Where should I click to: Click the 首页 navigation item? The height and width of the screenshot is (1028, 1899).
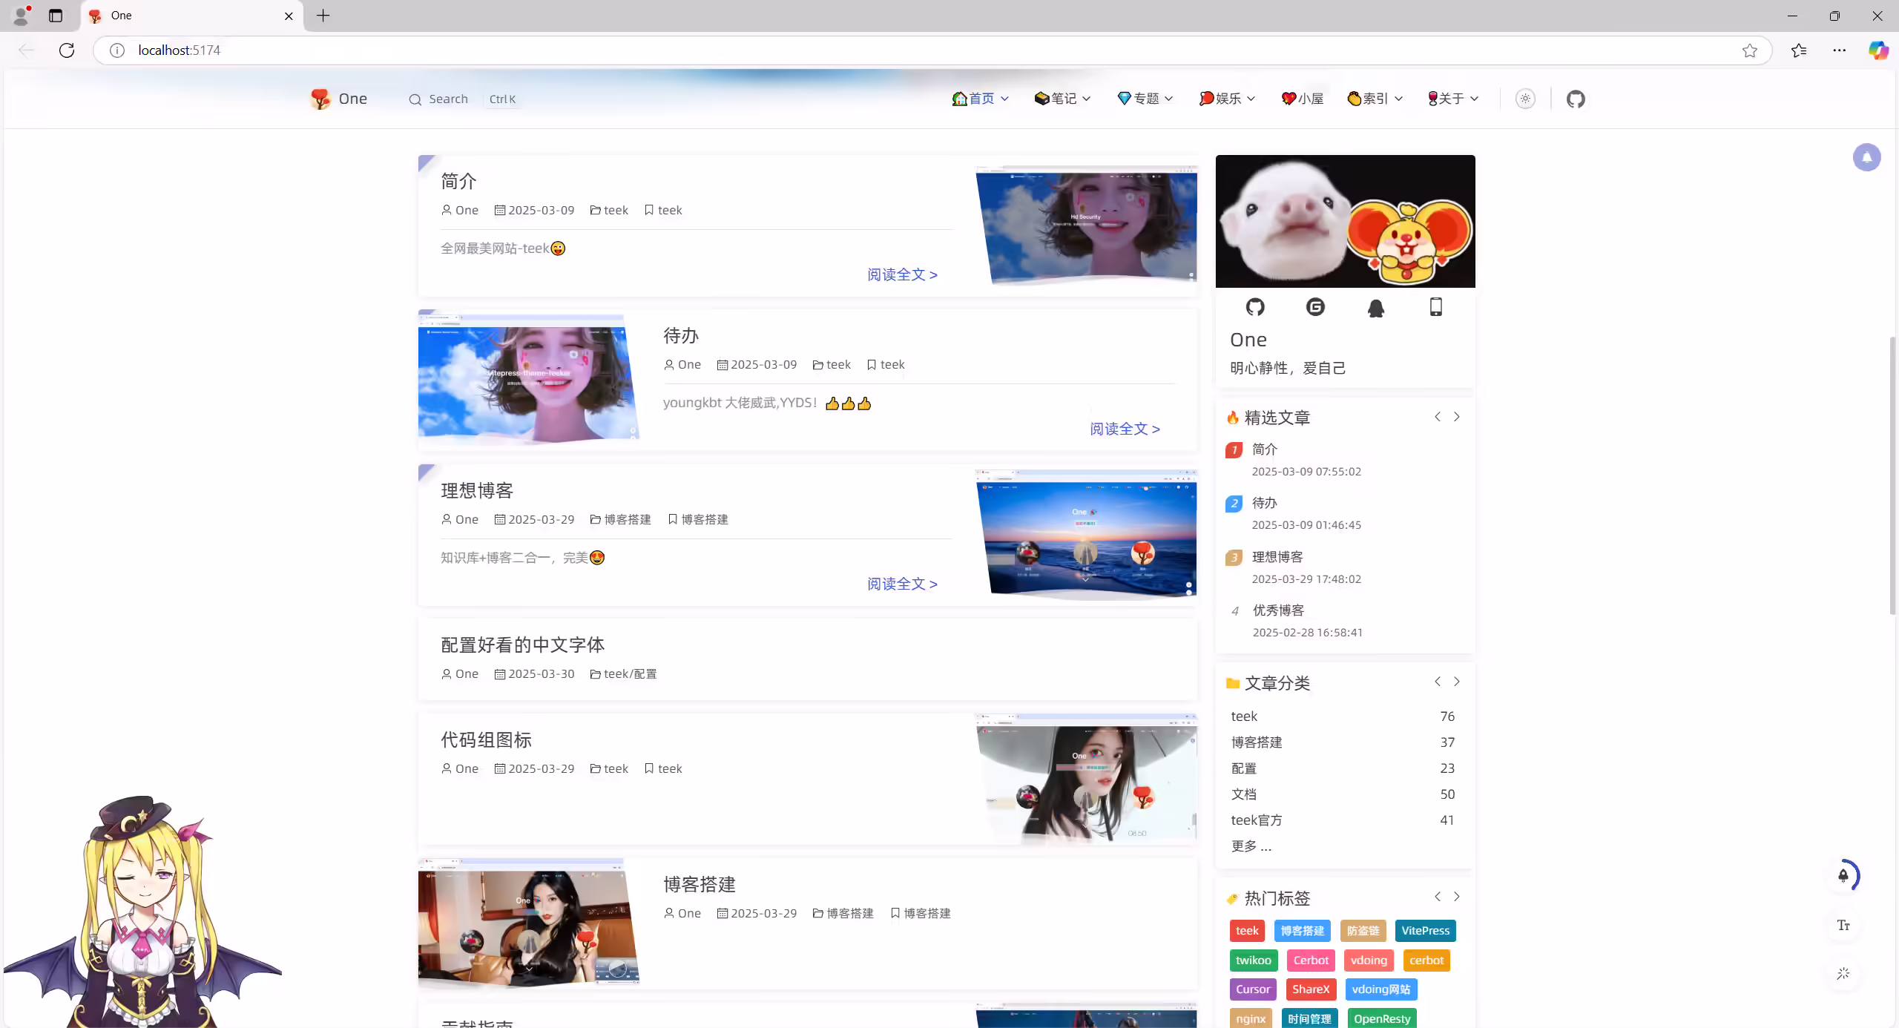click(980, 99)
